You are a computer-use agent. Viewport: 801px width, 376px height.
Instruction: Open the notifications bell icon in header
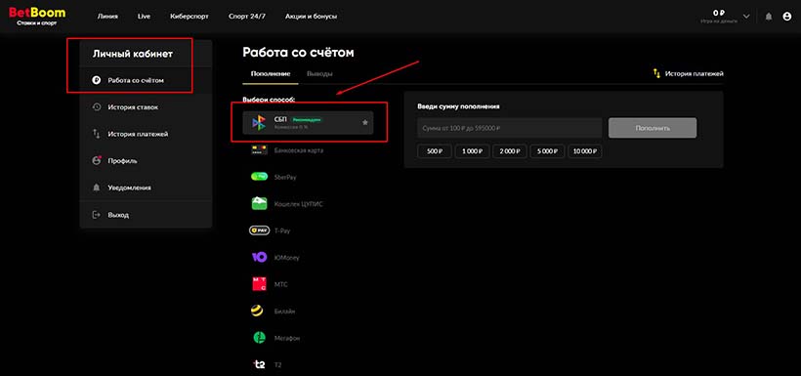click(x=769, y=17)
